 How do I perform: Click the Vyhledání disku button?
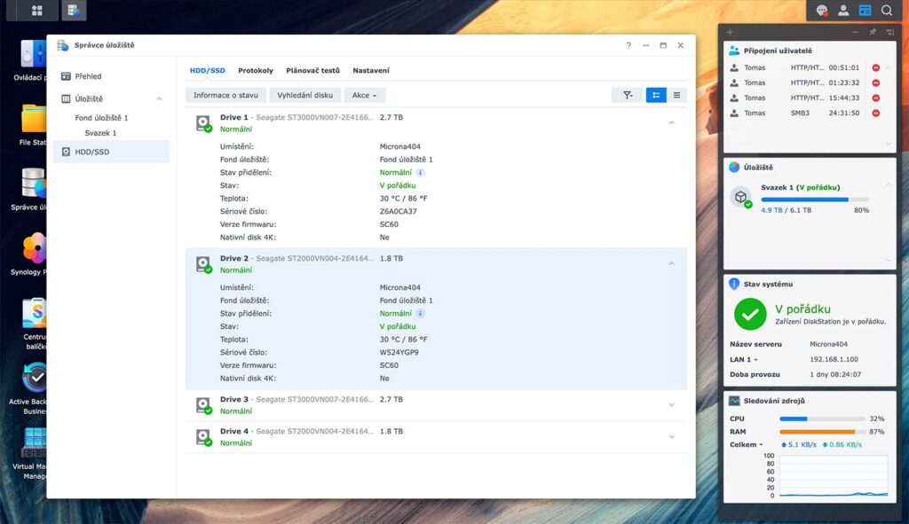pos(305,95)
